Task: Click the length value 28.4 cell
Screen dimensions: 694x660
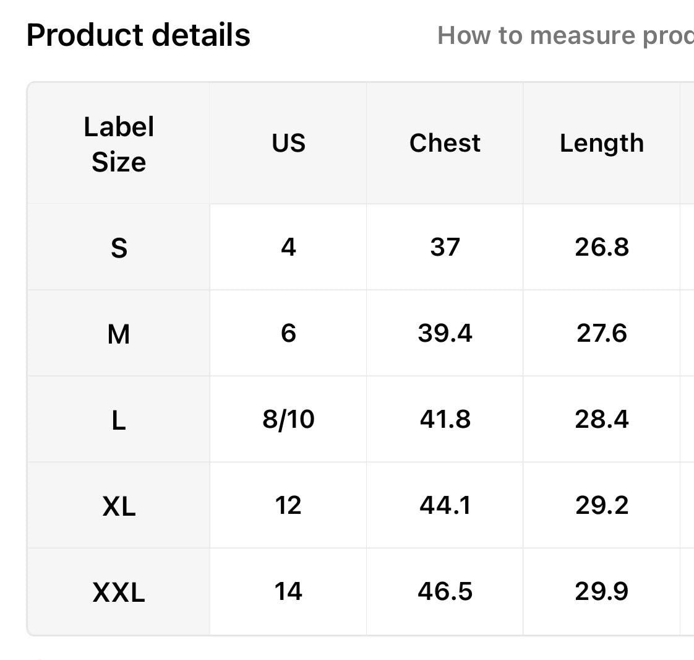Action: (x=601, y=419)
